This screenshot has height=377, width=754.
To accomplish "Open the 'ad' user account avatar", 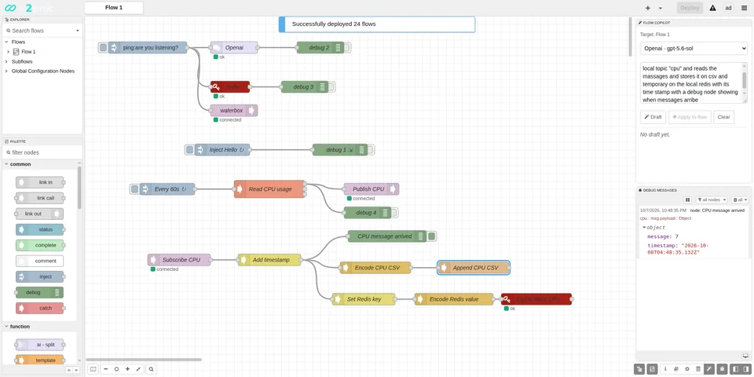I will pos(729,8).
